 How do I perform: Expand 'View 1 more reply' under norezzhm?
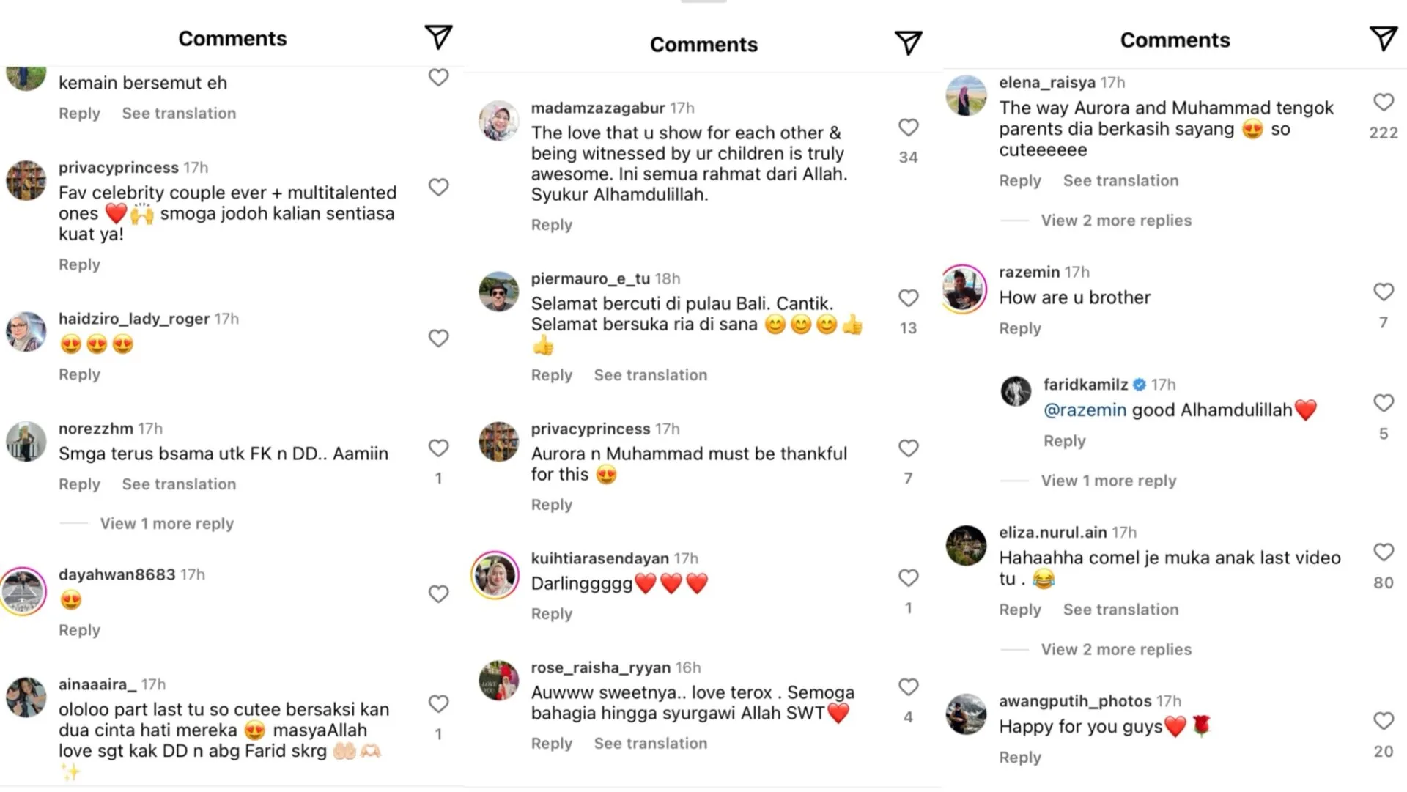(167, 524)
